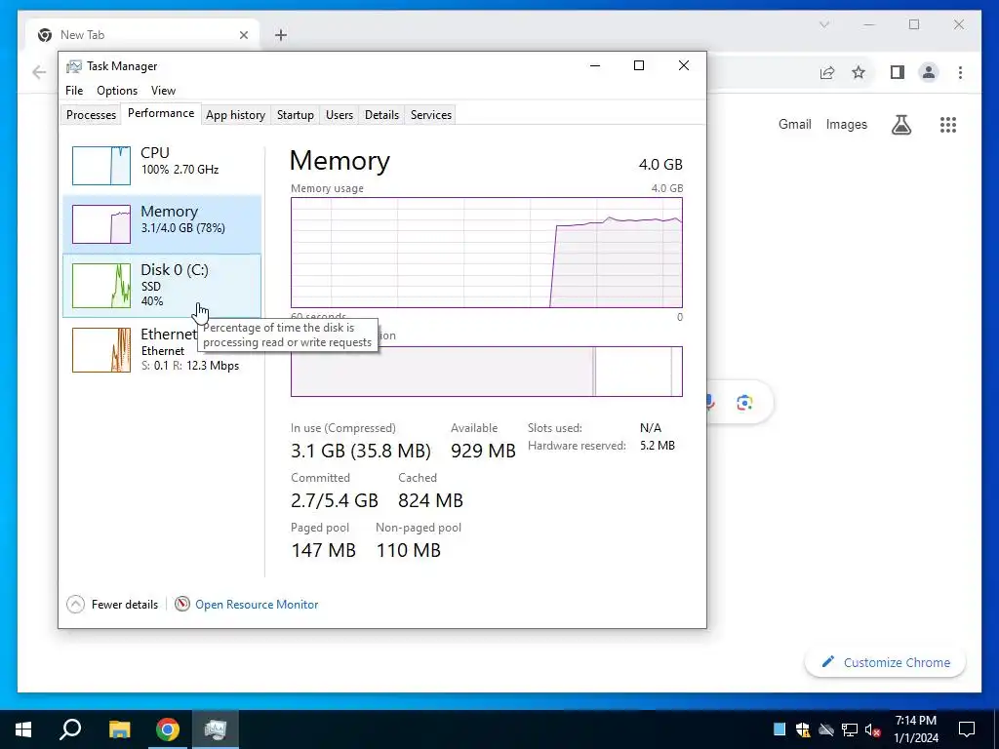Open the taskbar search icon
The width and height of the screenshot is (999, 749).
(x=70, y=729)
